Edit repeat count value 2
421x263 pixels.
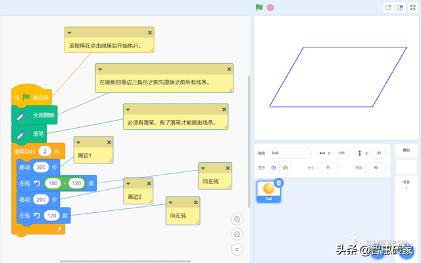(45, 151)
